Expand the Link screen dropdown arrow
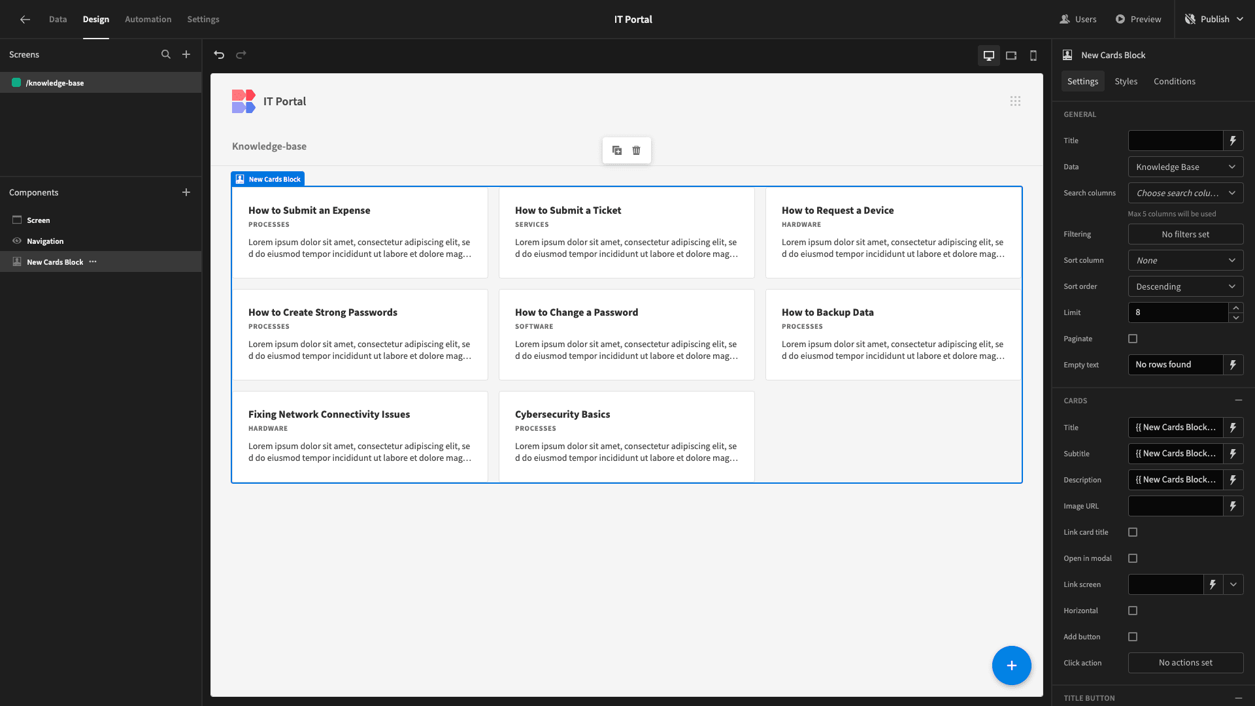 (x=1233, y=584)
